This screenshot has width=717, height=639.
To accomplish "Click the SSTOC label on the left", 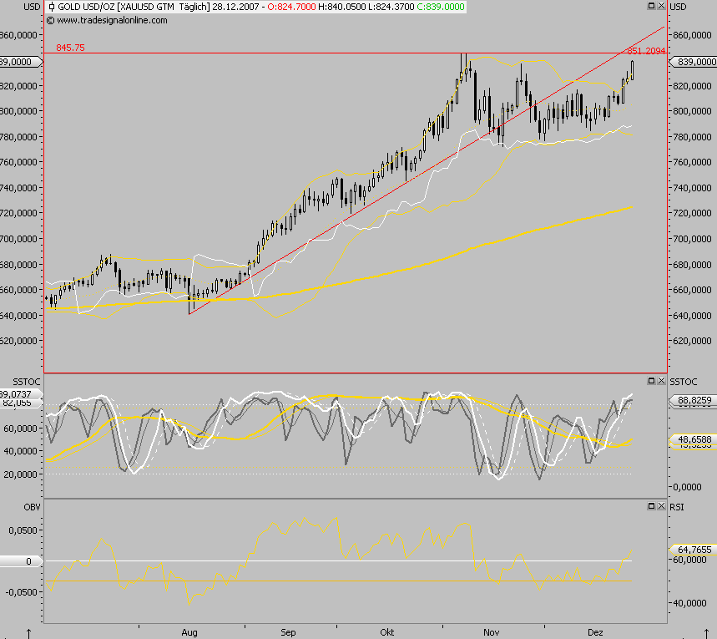I will [x=27, y=382].
